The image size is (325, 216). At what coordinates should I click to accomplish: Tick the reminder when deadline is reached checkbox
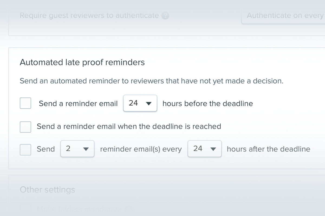(25, 126)
